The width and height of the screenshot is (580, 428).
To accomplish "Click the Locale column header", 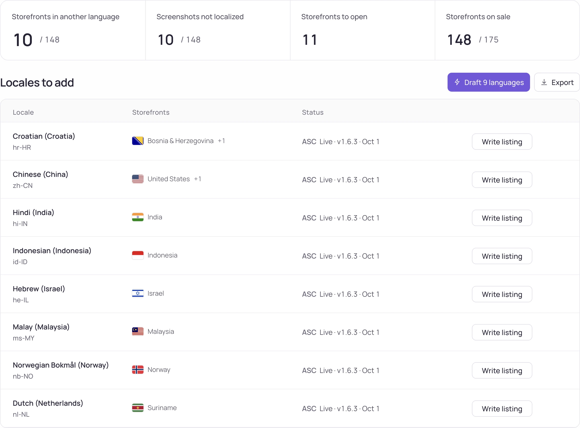I will click(23, 112).
